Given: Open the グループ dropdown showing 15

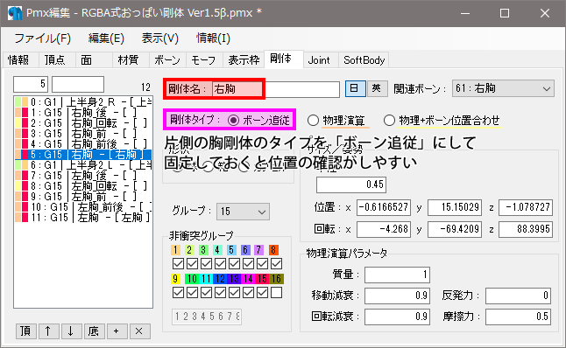Looking at the screenshot, I should click(243, 212).
